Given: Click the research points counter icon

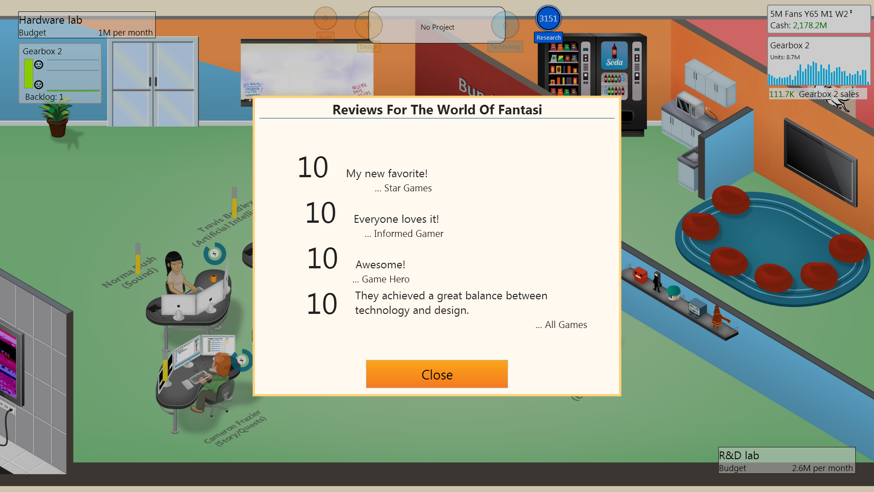Looking at the screenshot, I should tap(547, 19).
